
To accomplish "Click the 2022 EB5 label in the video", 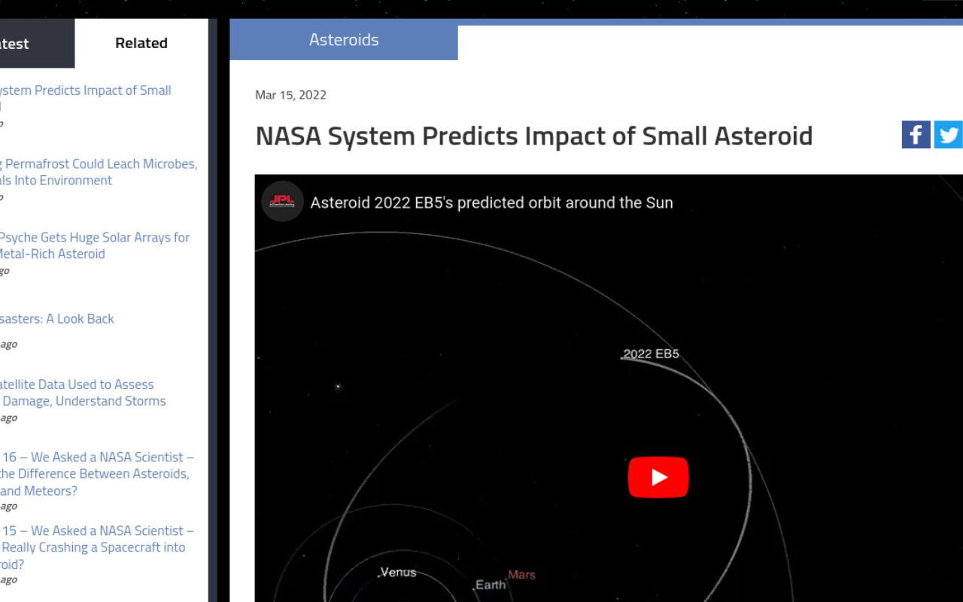I will pyautogui.click(x=651, y=354).
